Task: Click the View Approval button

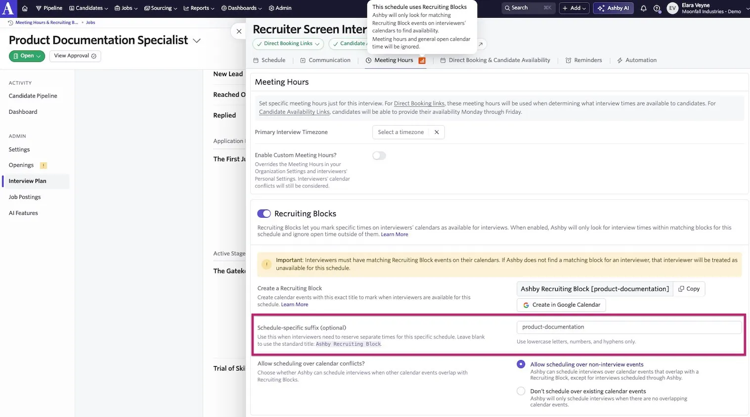Action: pyautogui.click(x=75, y=56)
